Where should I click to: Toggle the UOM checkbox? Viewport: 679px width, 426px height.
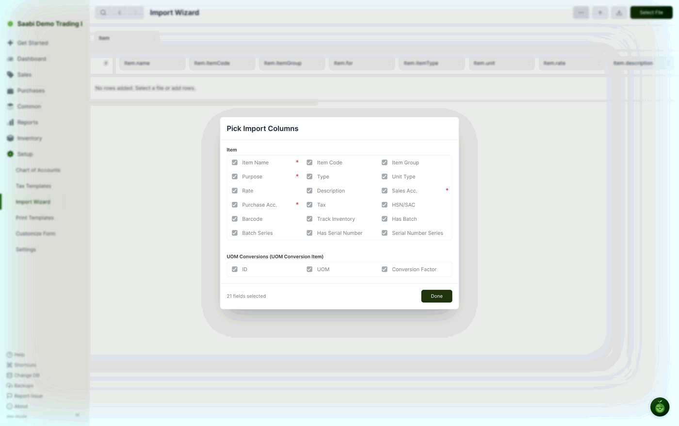[x=309, y=269]
